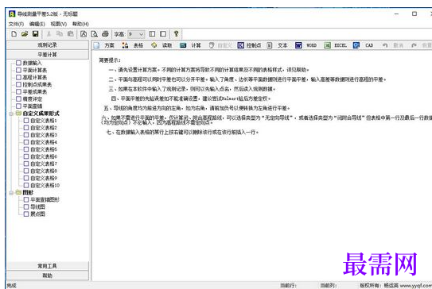The image size is (432, 289).
Task: Tick the 平面查错 checkbox
Action: tap(19, 106)
